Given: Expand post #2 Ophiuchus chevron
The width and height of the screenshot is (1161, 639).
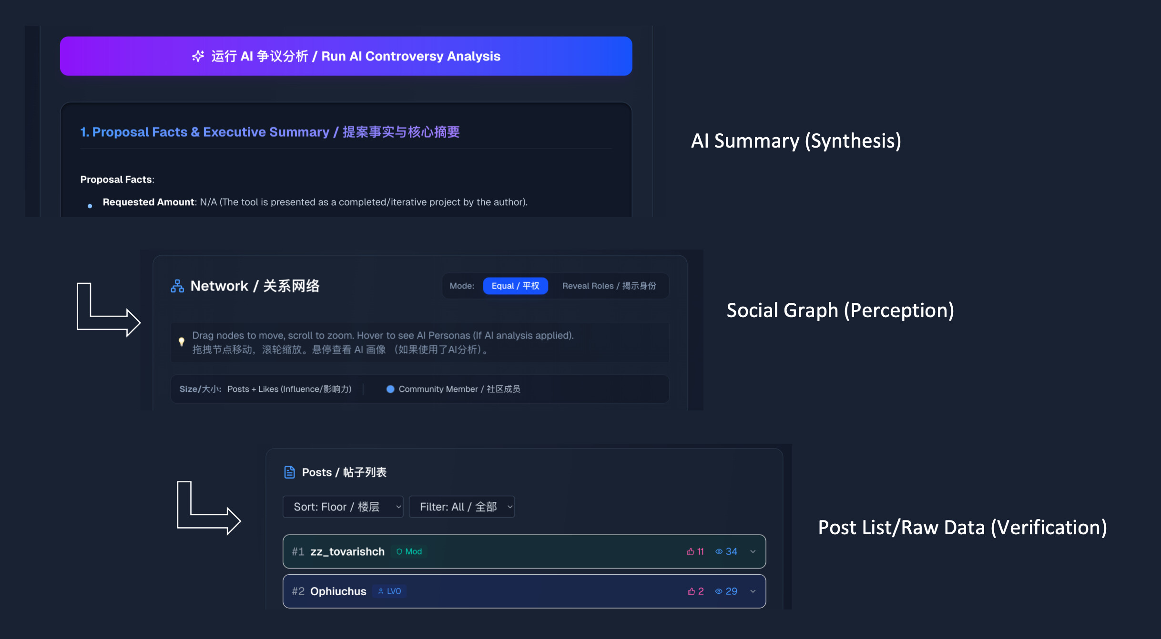Looking at the screenshot, I should [x=753, y=591].
